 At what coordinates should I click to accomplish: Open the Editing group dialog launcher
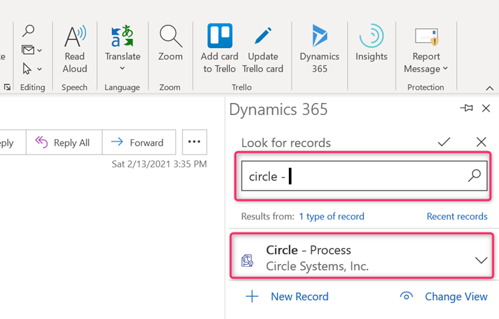7,87
